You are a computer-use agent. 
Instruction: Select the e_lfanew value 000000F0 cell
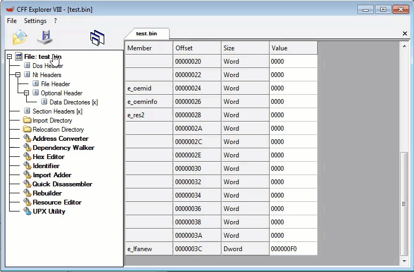[293, 249]
